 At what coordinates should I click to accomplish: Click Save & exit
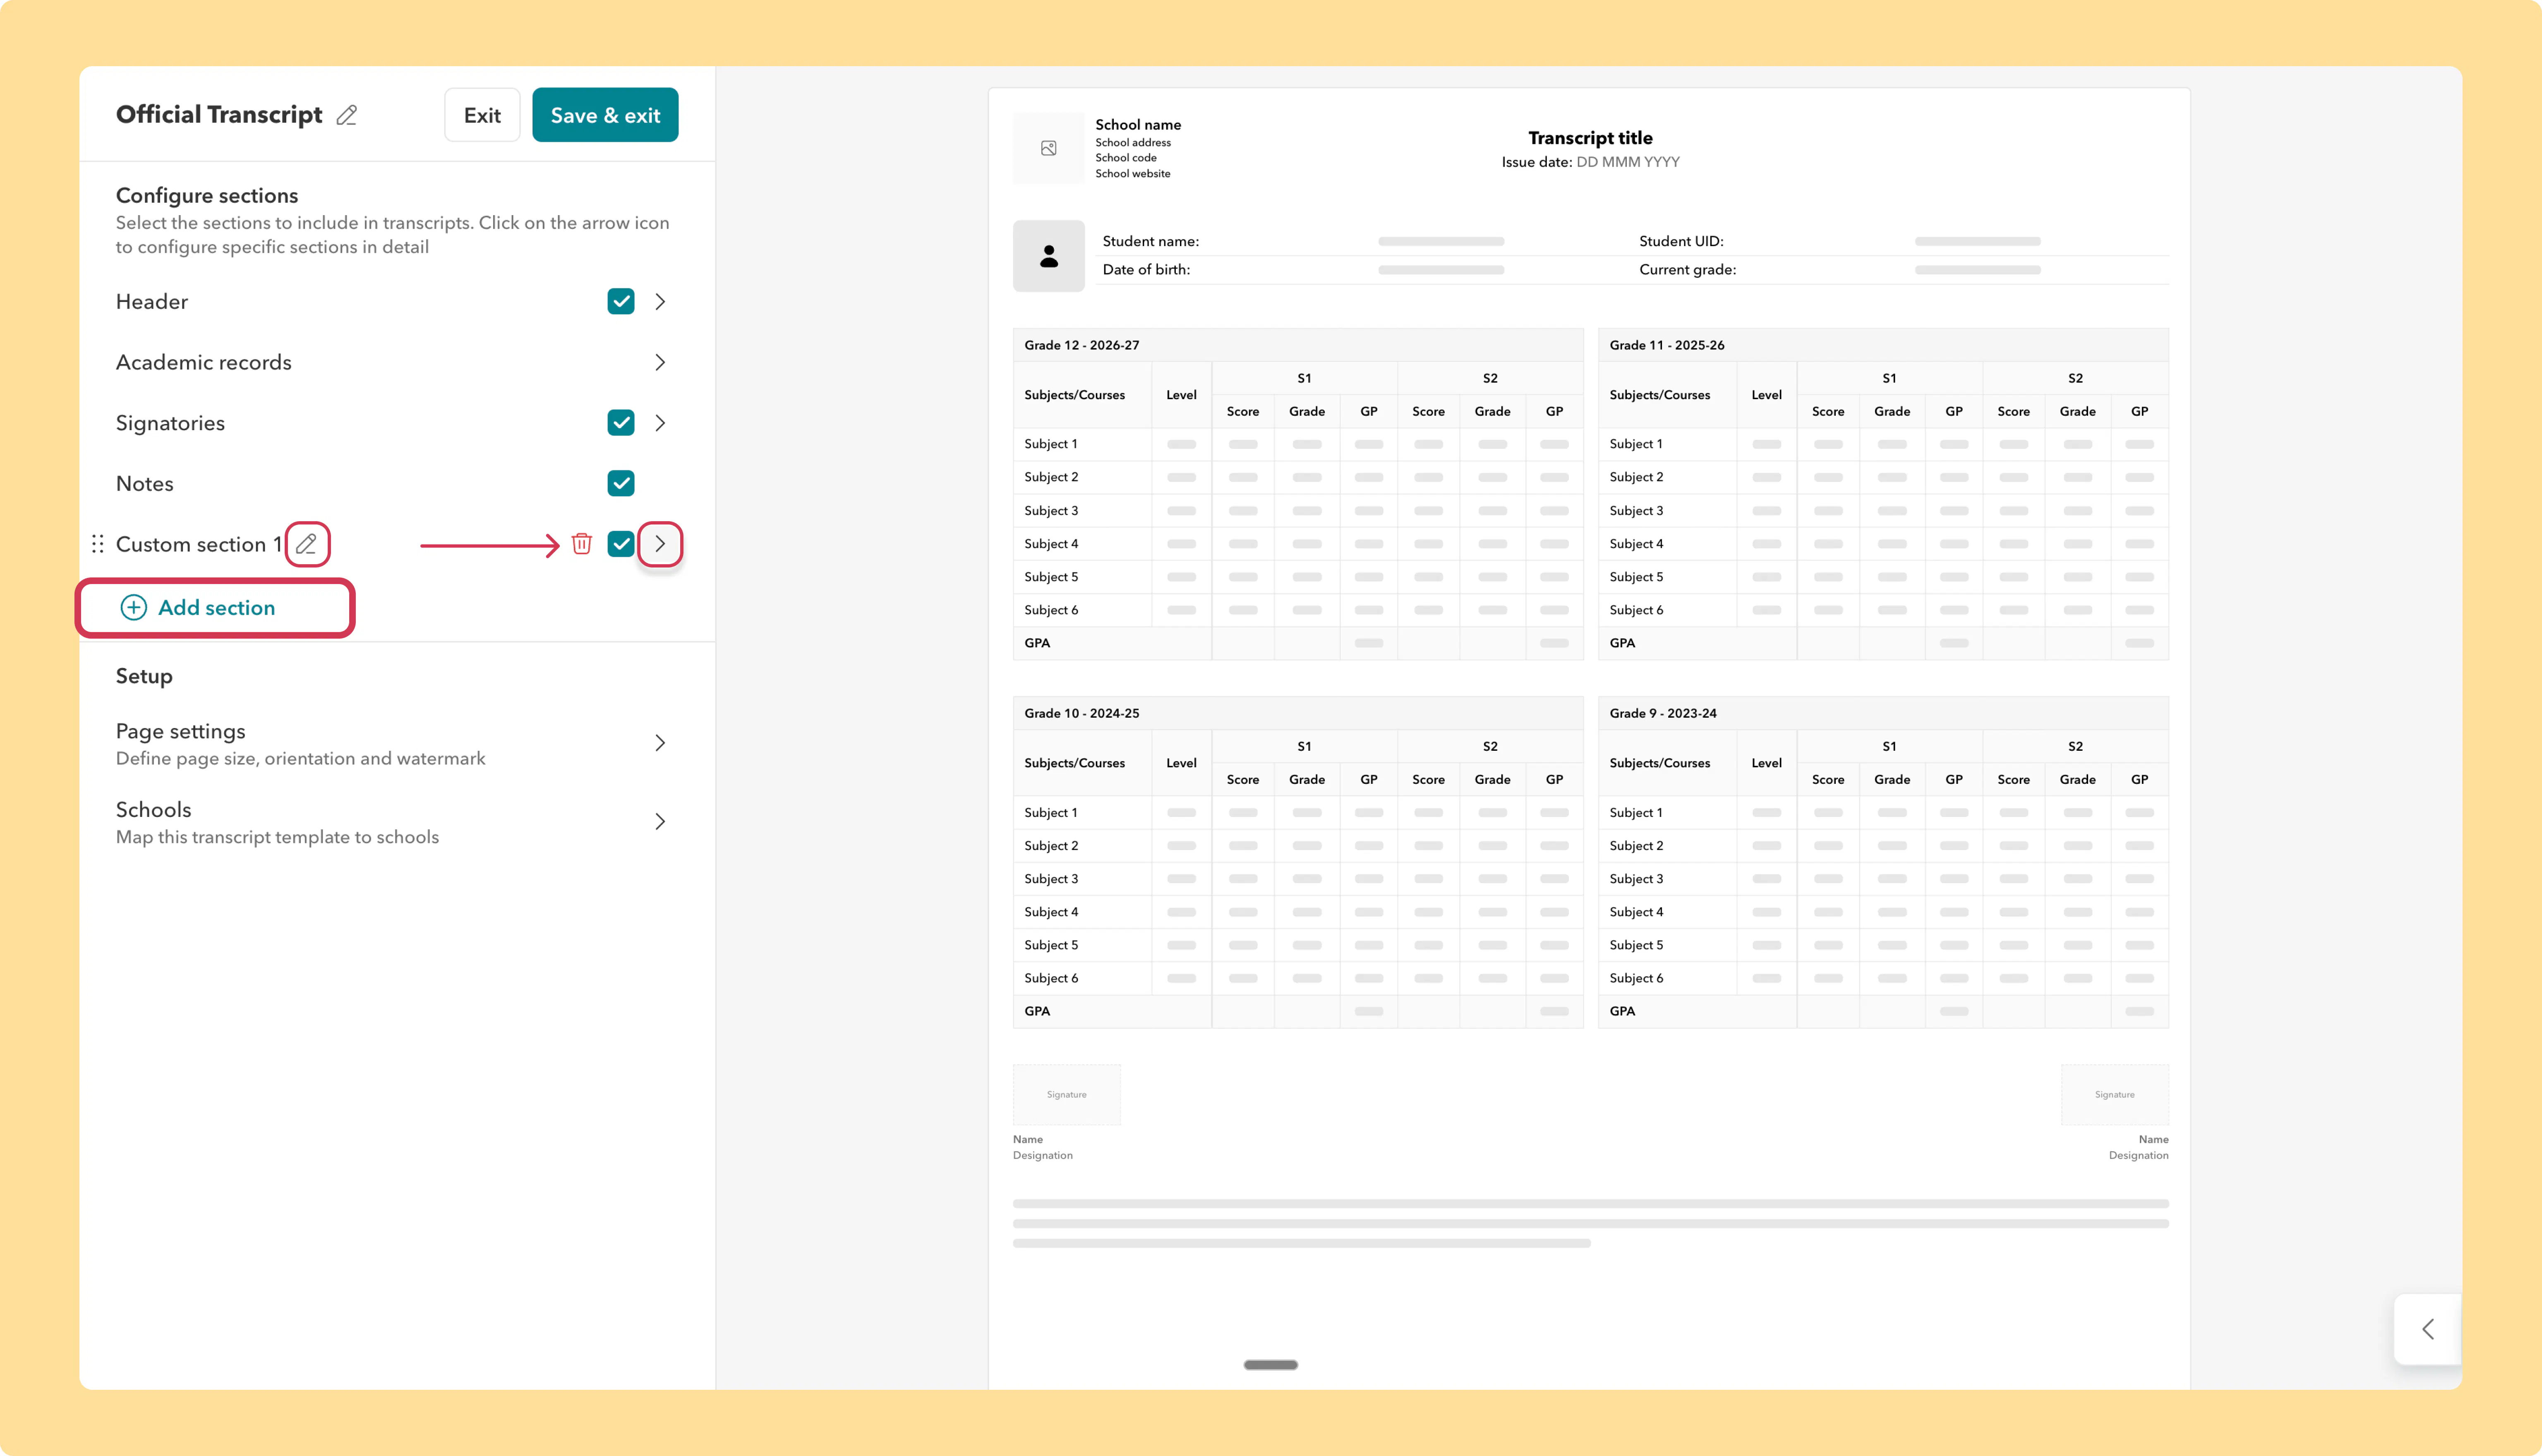pyautogui.click(x=605, y=115)
